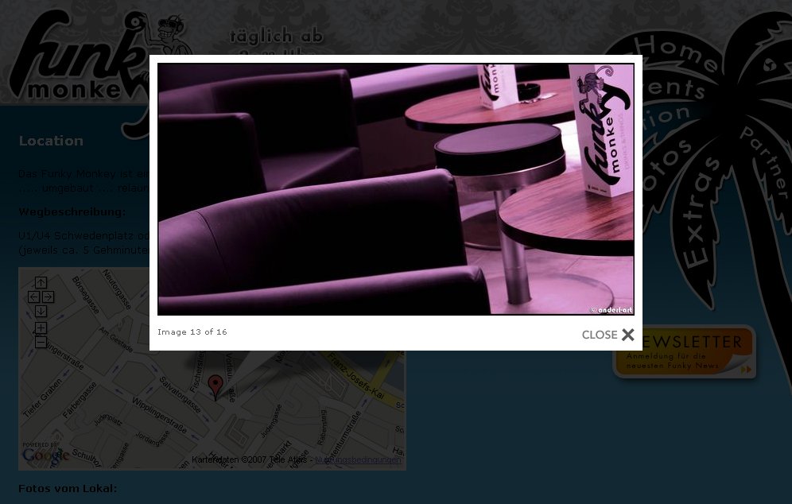Close the lightbox with the X icon
Screen dimensions: 792x504
click(628, 335)
